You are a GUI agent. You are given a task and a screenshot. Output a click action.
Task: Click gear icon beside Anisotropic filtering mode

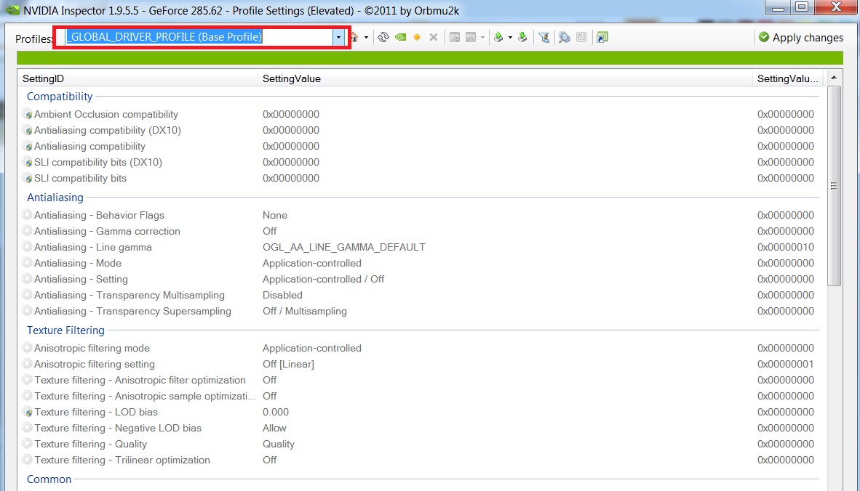tap(27, 348)
